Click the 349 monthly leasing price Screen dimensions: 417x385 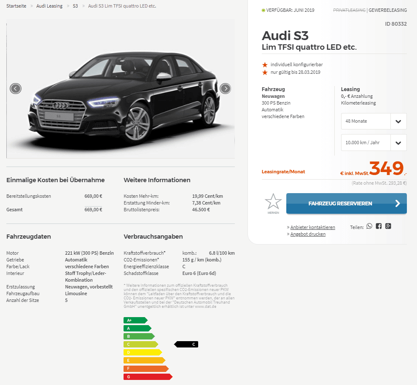pyautogui.click(x=386, y=168)
